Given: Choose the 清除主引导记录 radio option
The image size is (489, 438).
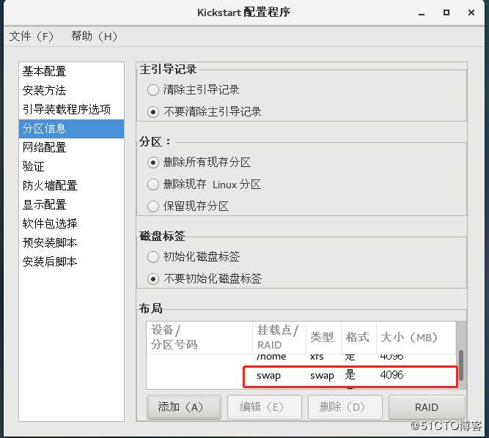Looking at the screenshot, I should [153, 90].
